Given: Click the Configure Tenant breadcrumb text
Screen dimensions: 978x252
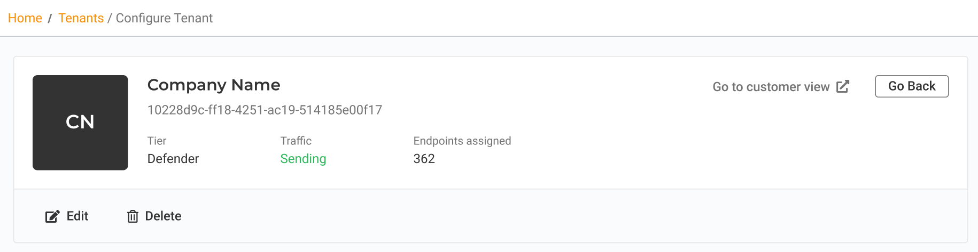Looking at the screenshot, I should pos(164,18).
